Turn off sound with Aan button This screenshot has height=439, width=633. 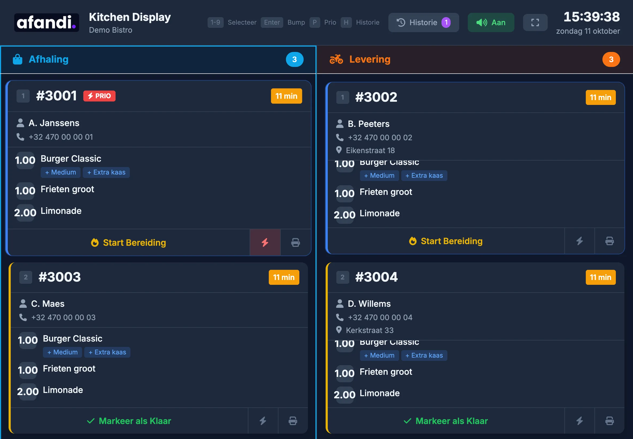(x=491, y=22)
